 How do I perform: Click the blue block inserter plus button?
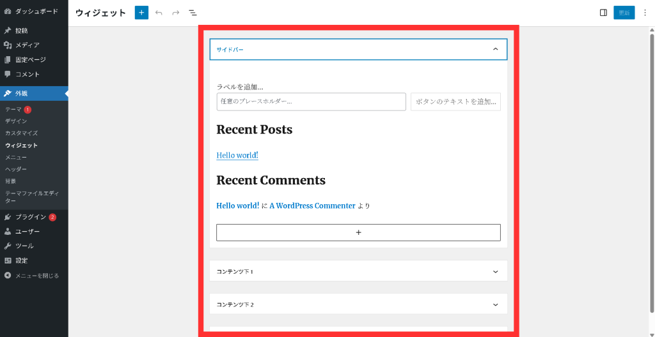141,13
